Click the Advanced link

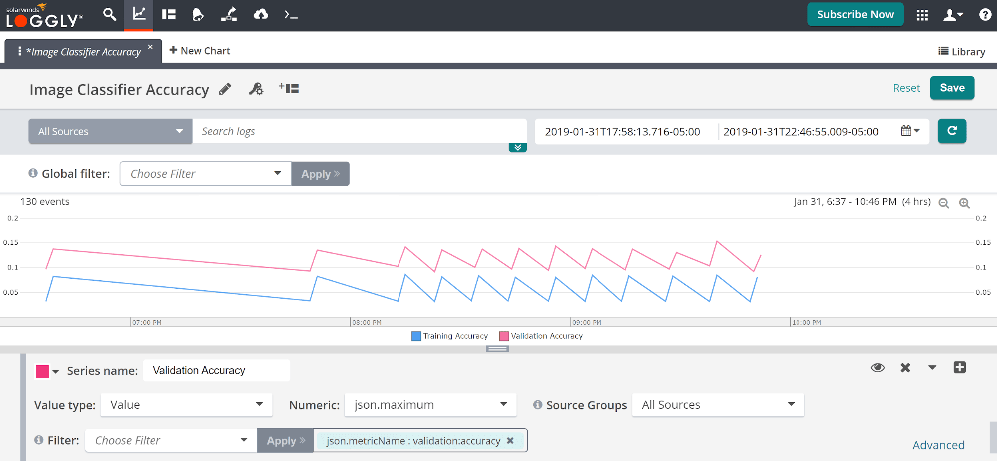coord(938,445)
